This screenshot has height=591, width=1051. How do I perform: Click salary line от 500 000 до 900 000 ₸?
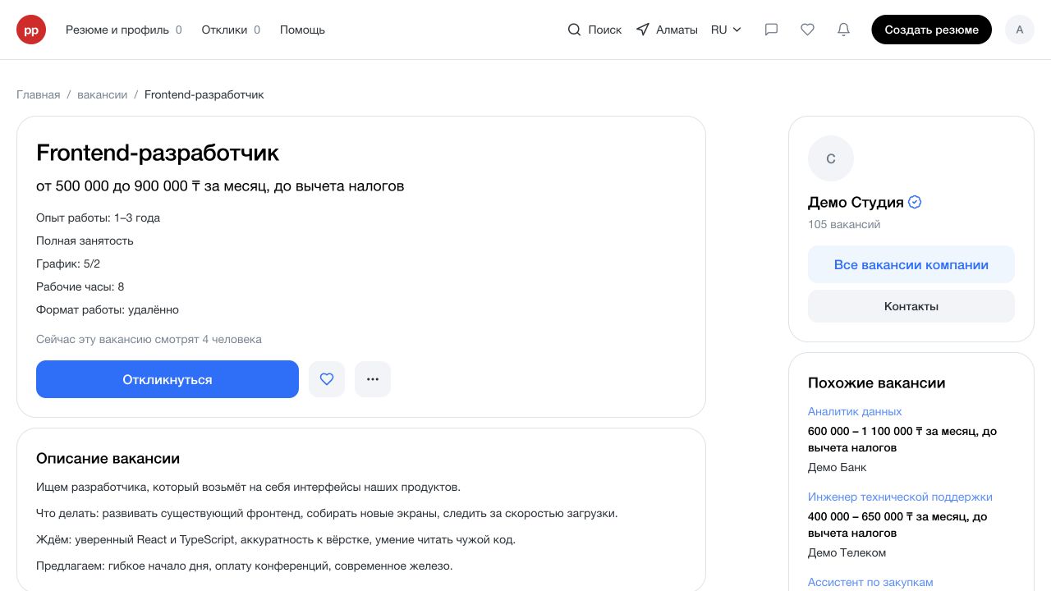[220, 186]
